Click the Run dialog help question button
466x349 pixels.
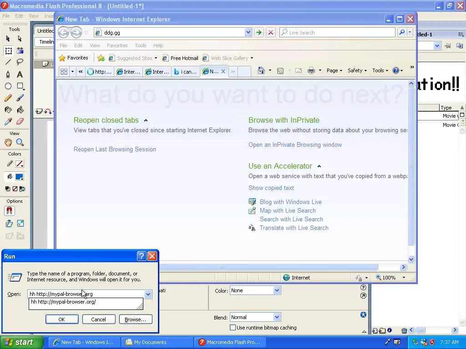coord(142,256)
